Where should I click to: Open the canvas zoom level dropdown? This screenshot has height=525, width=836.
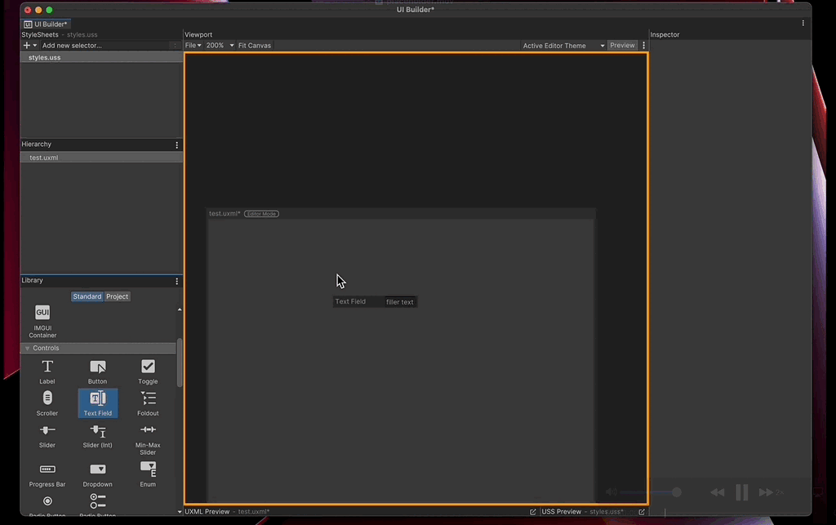click(217, 45)
